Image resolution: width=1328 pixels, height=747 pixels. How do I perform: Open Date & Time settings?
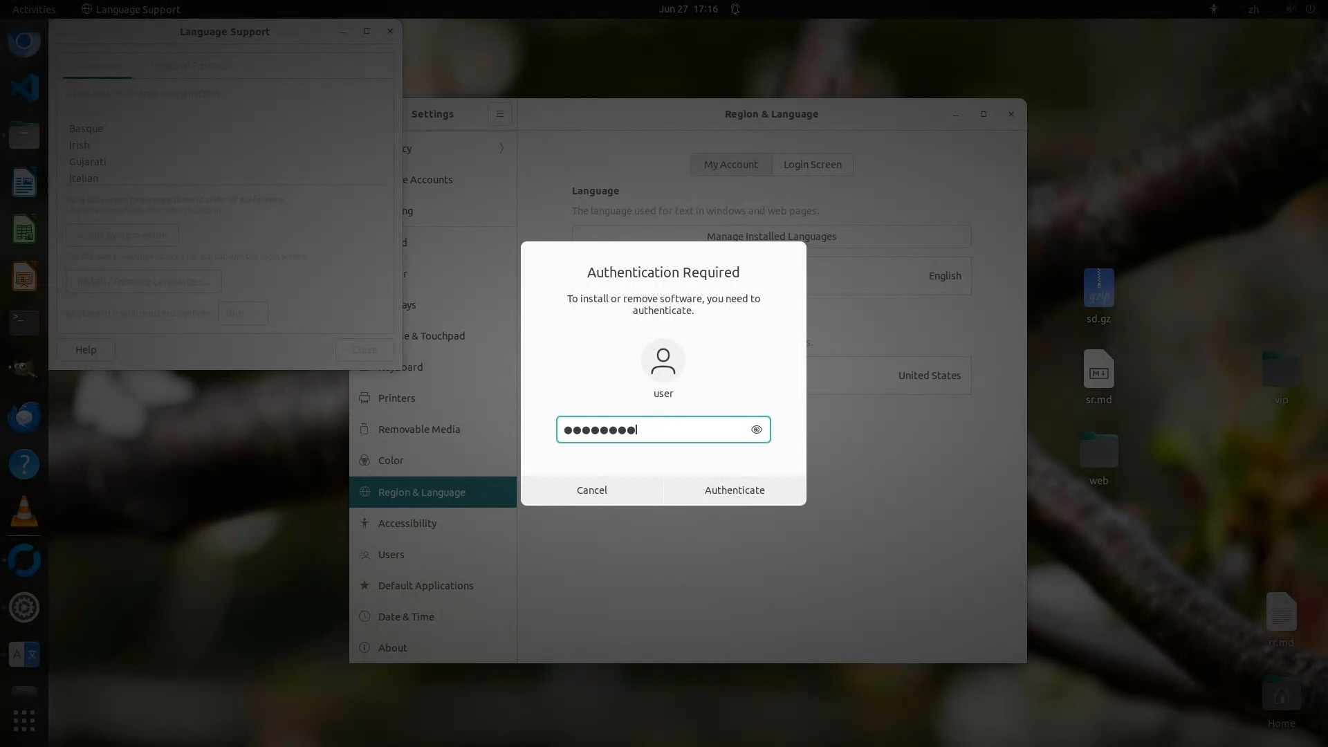tap(406, 617)
